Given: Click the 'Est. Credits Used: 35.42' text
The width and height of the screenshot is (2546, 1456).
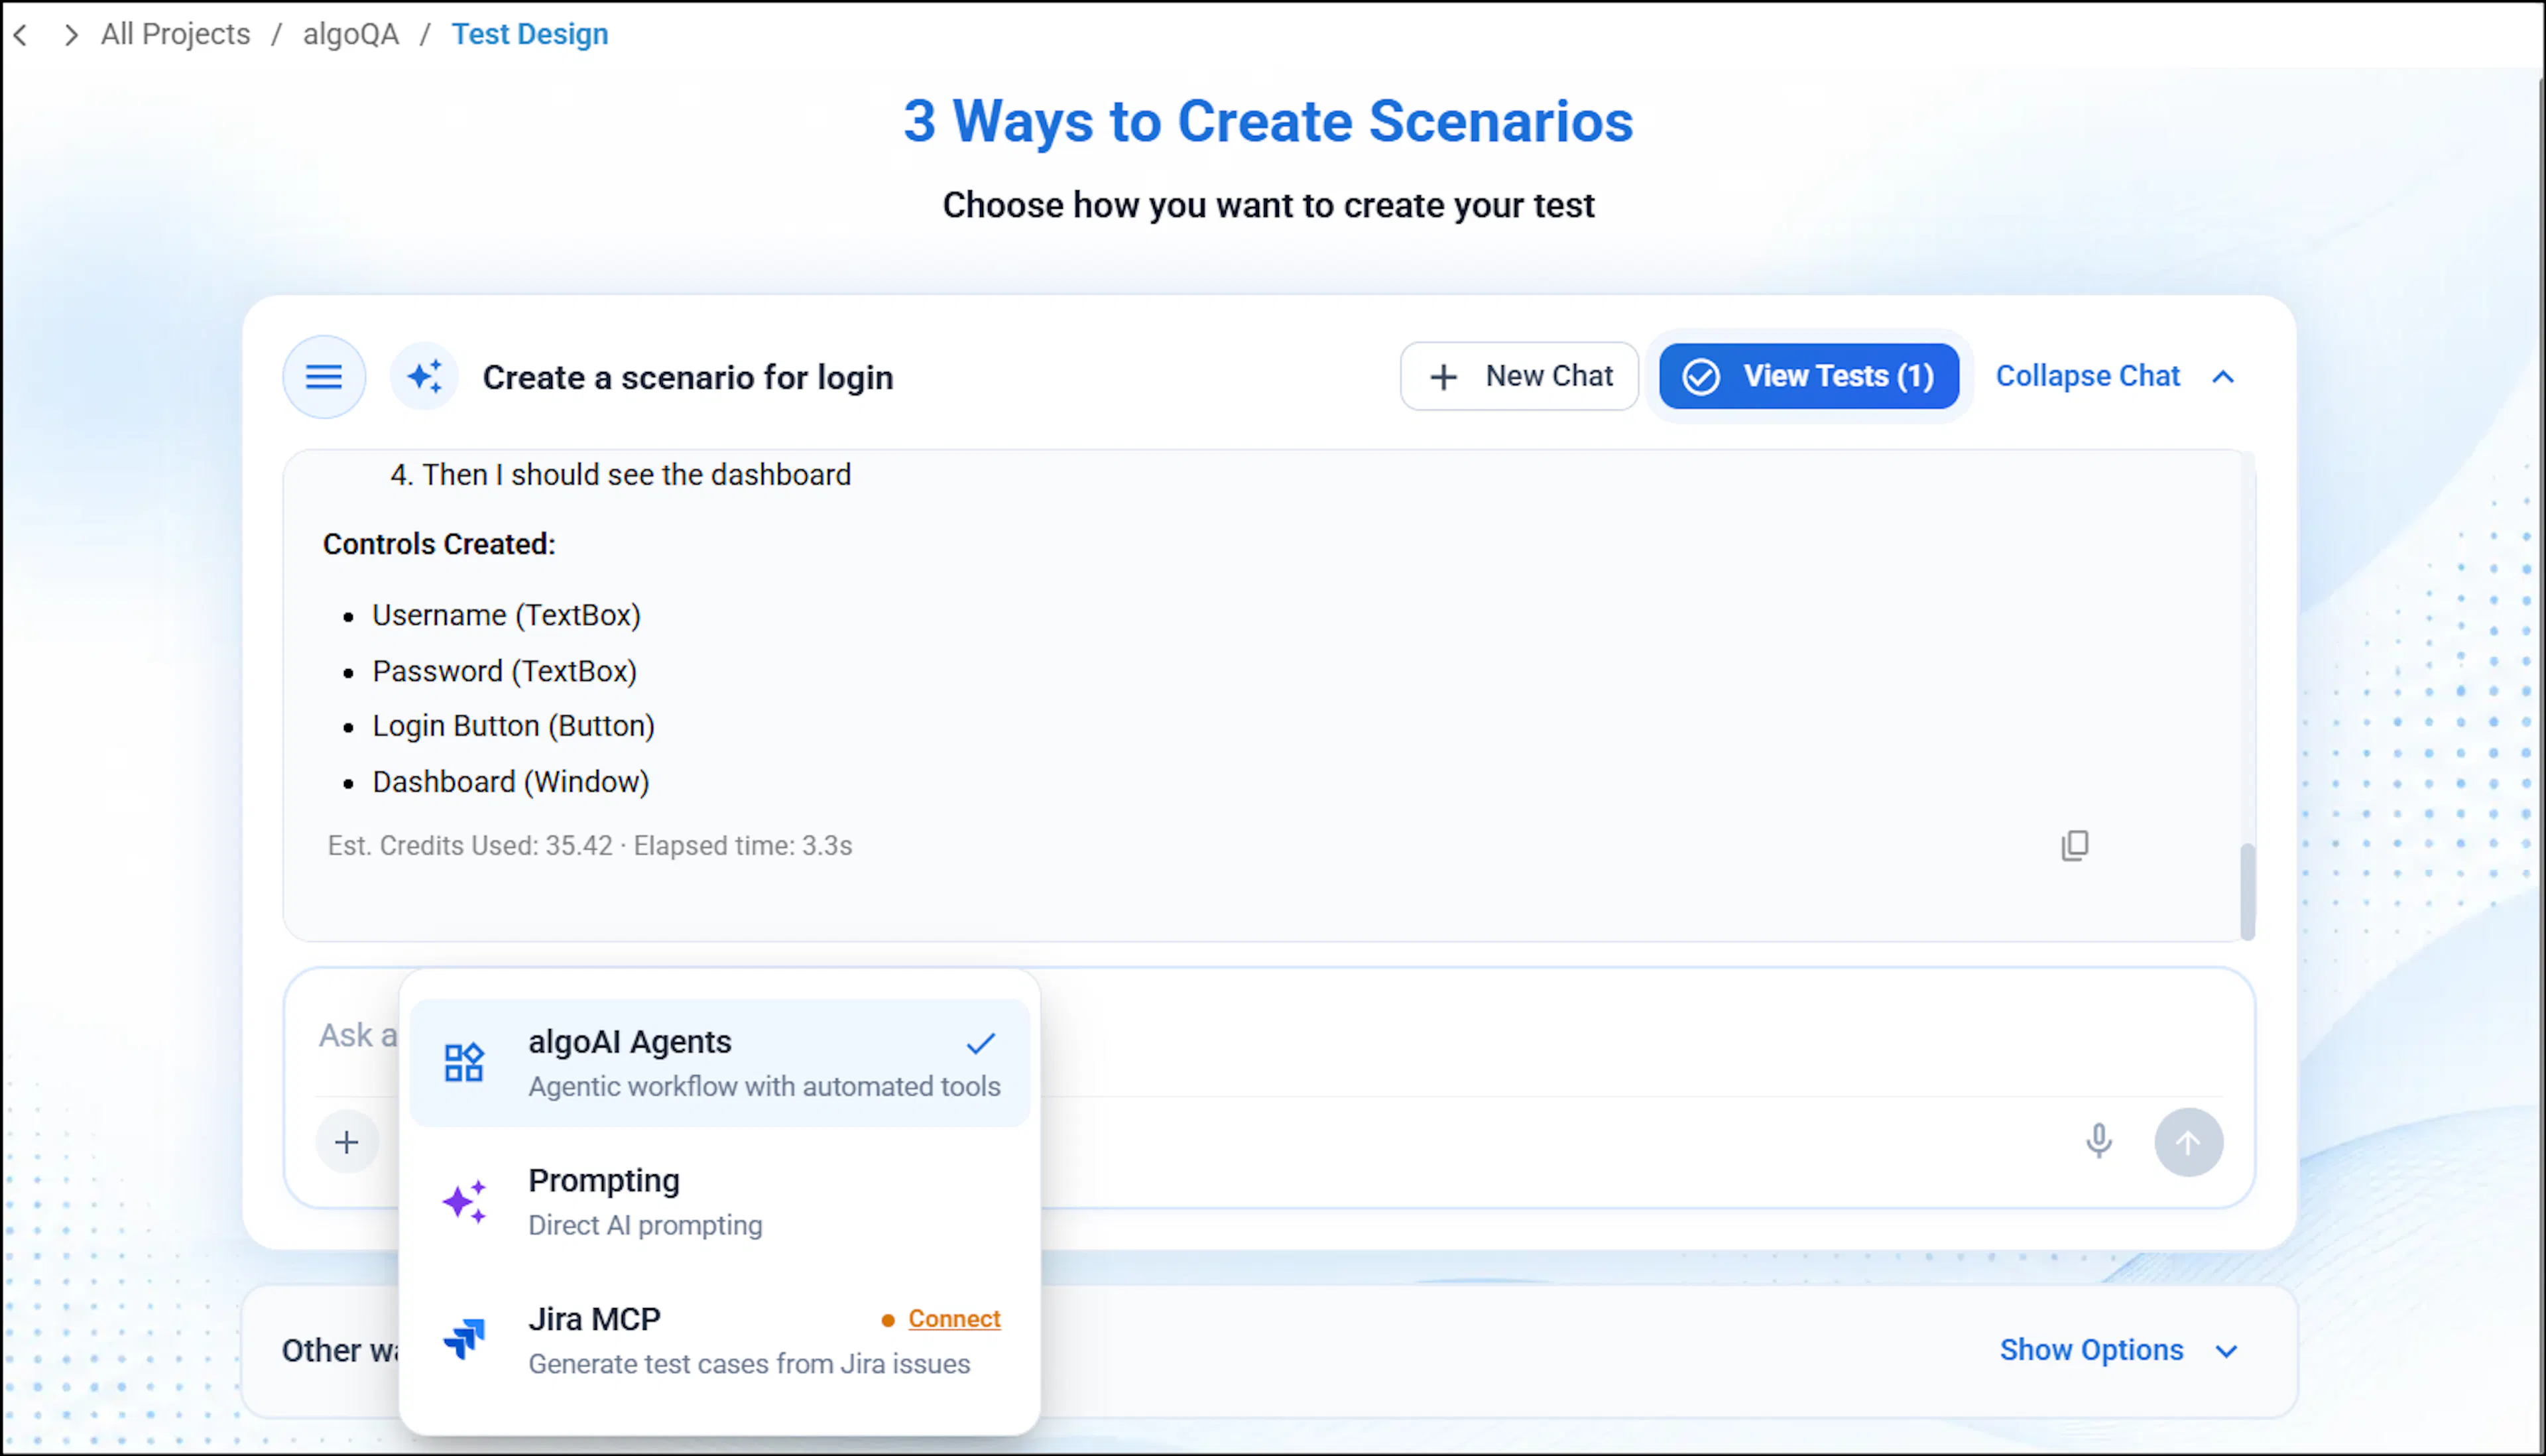Looking at the screenshot, I should pyautogui.click(x=470, y=846).
